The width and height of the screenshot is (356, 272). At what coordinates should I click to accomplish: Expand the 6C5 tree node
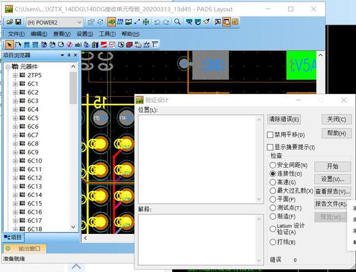click(15, 118)
